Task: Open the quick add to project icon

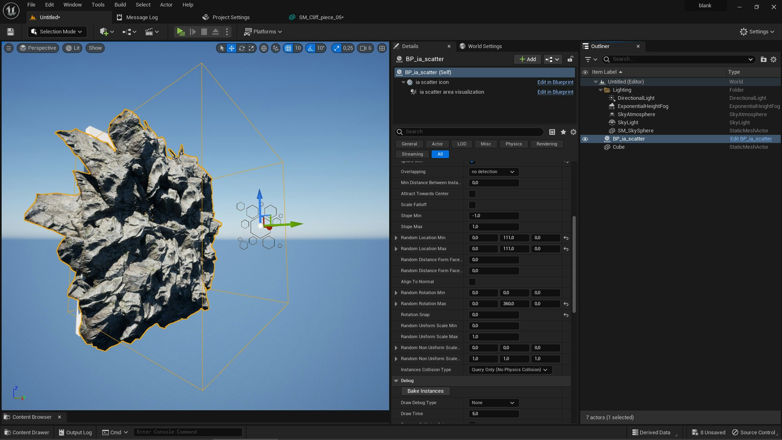Action: 106,32
